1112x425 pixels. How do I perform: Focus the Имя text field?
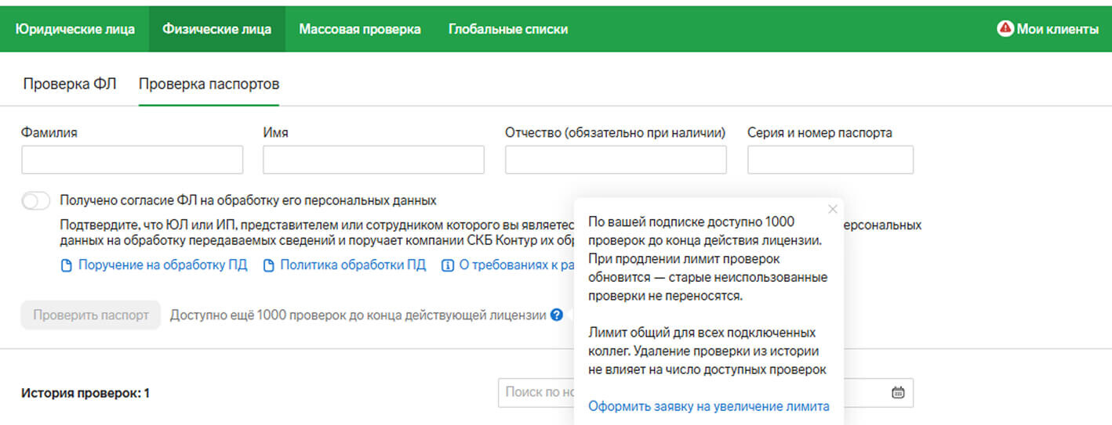coord(373,160)
